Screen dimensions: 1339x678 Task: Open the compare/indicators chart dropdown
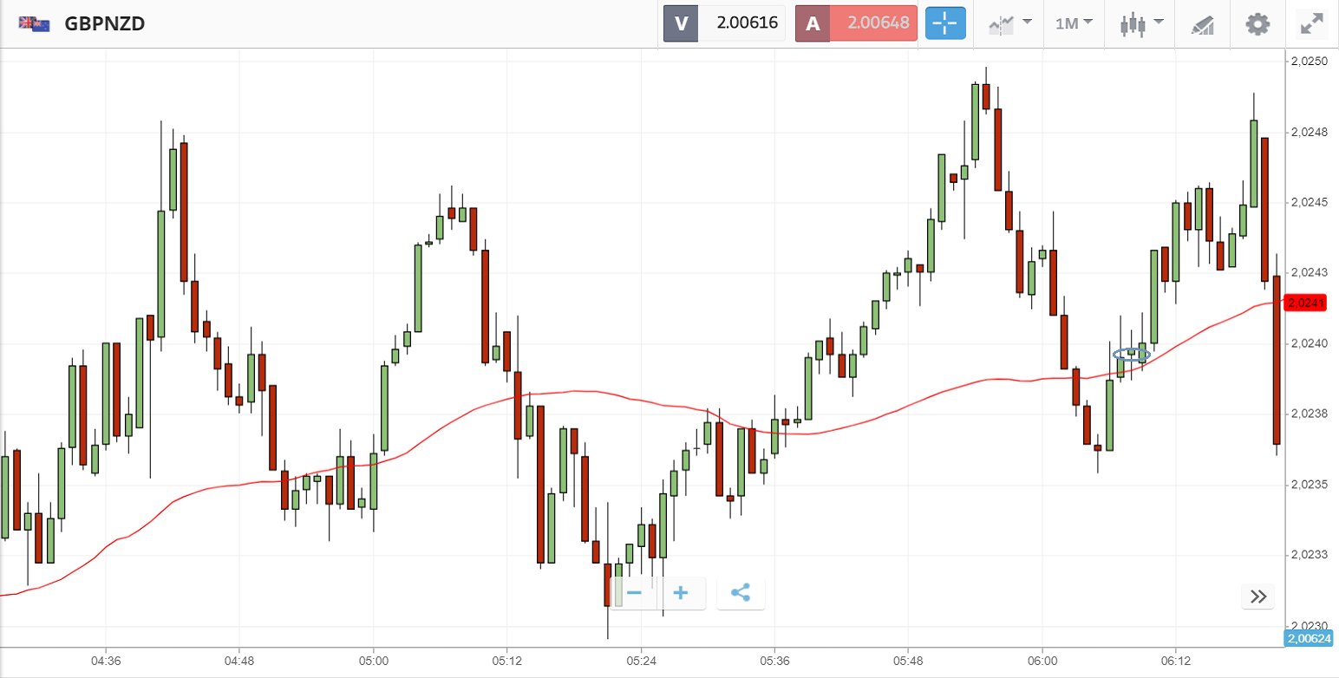1009,23
